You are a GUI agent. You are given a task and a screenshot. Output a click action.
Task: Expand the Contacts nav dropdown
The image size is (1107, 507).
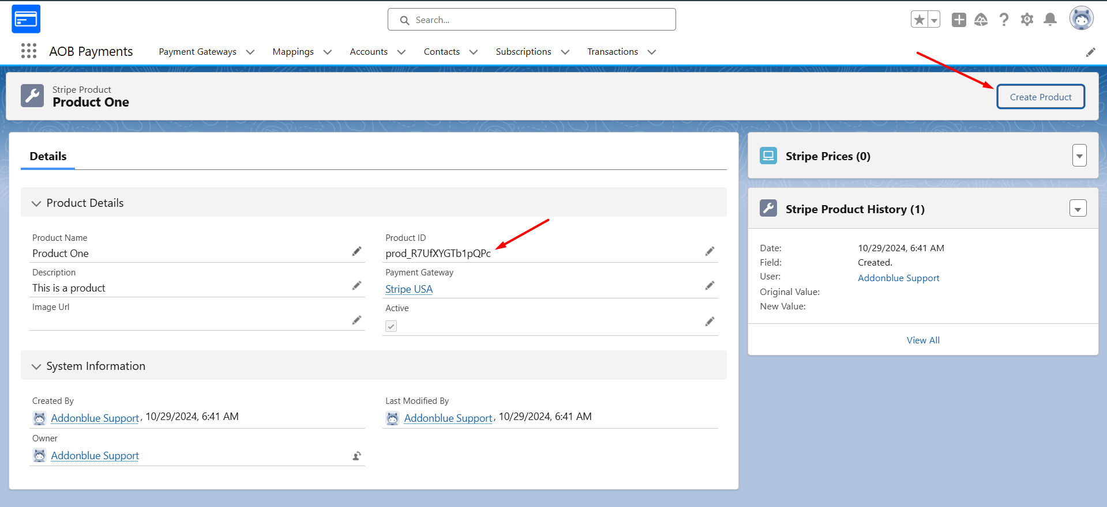click(474, 52)
